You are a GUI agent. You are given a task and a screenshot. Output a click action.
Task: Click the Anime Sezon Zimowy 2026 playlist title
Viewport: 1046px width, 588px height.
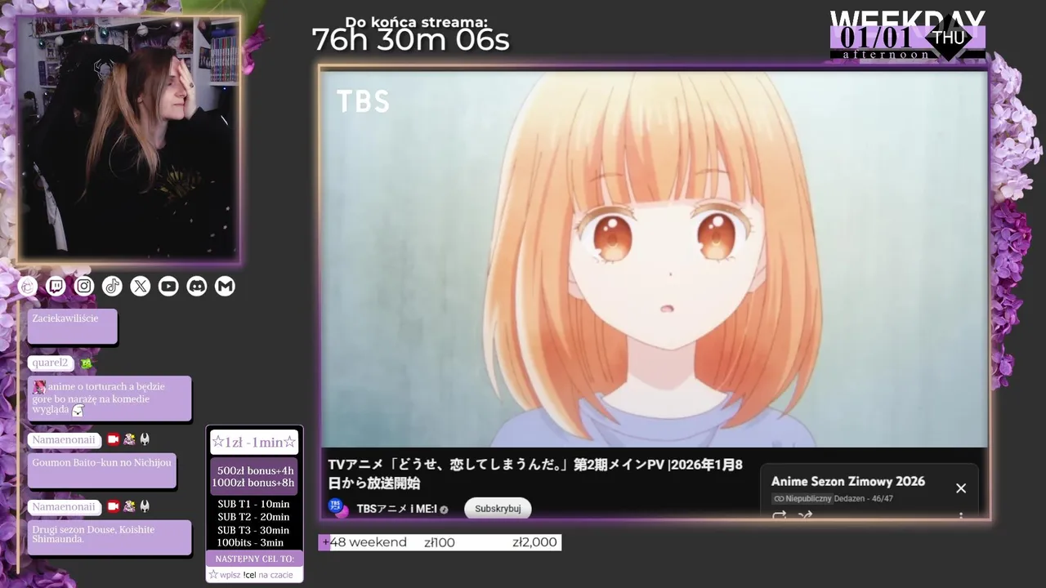(x=848, y=481)
